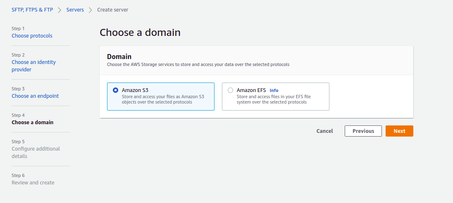Click the Choose a domain page title
This screenshot has height=203, width=453.
[x=140, y=32]
